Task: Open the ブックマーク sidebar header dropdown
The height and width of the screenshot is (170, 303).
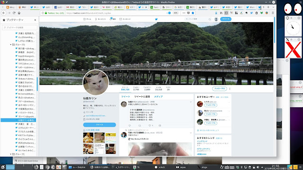Action: tap(15, 20)
